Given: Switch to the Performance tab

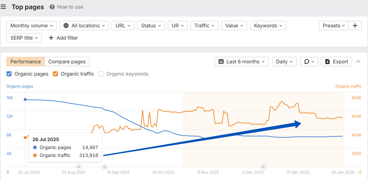Looking at the screenshot, I should tap(26, 62).
